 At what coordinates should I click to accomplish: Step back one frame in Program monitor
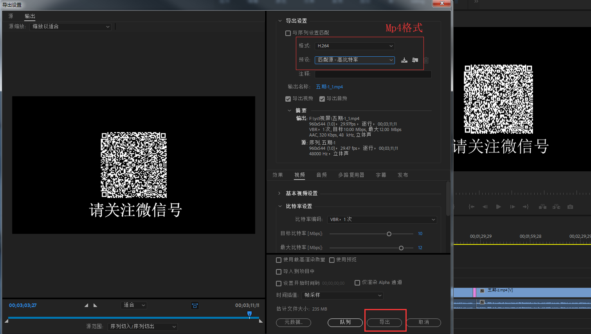[485, 207]
